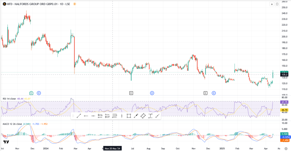Screen dimensions: 291x151
Task: Click the purple 67.75 RSI value label
Action: click(x=284, y=102)
